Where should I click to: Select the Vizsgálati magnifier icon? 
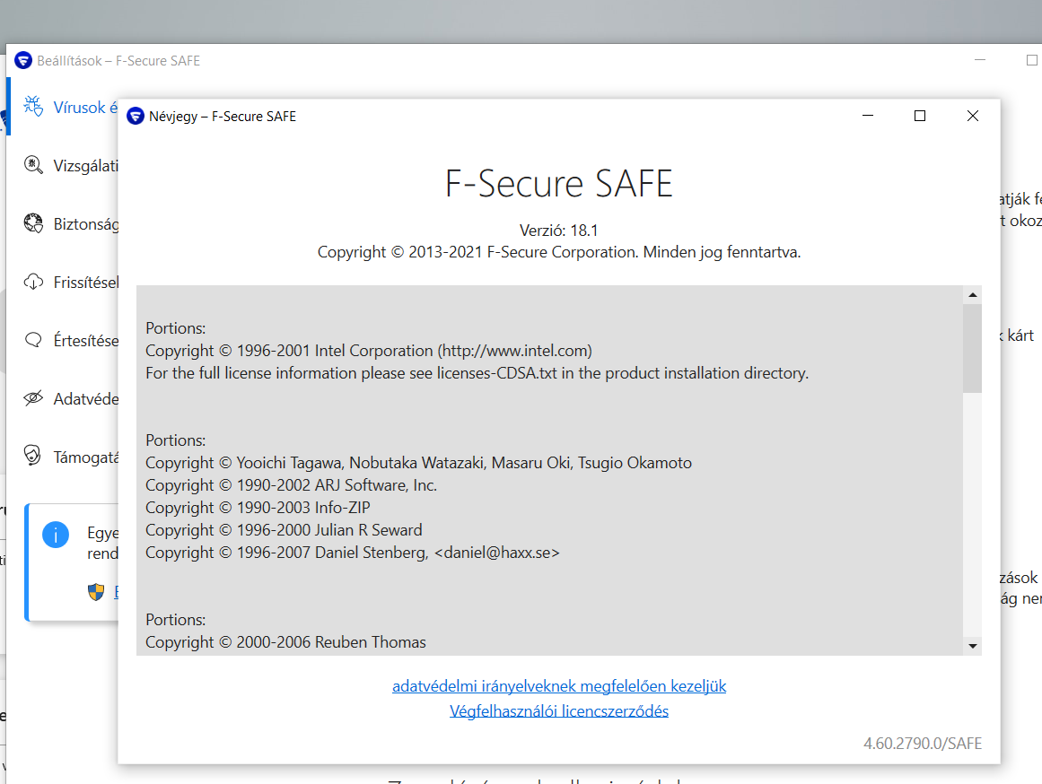[x=33, y=164]
